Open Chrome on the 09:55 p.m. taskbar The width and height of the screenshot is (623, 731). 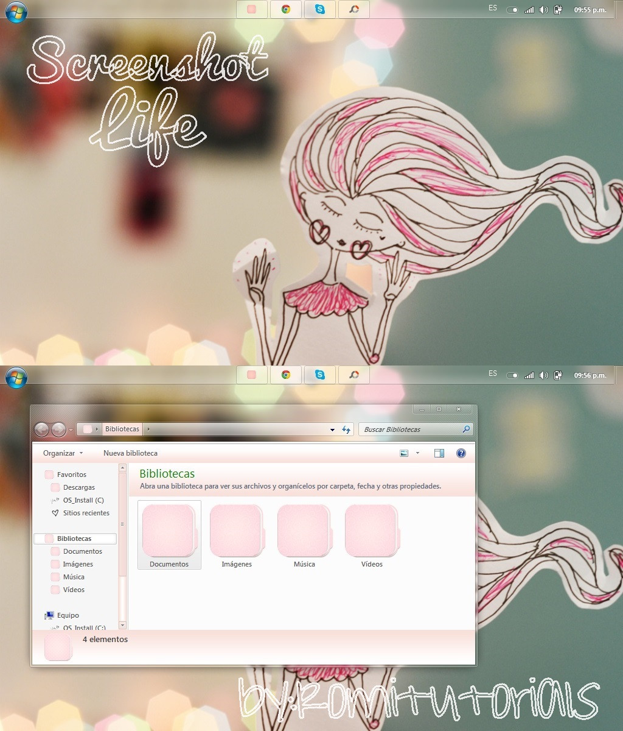pyautogui.click(x=286, y=9)
